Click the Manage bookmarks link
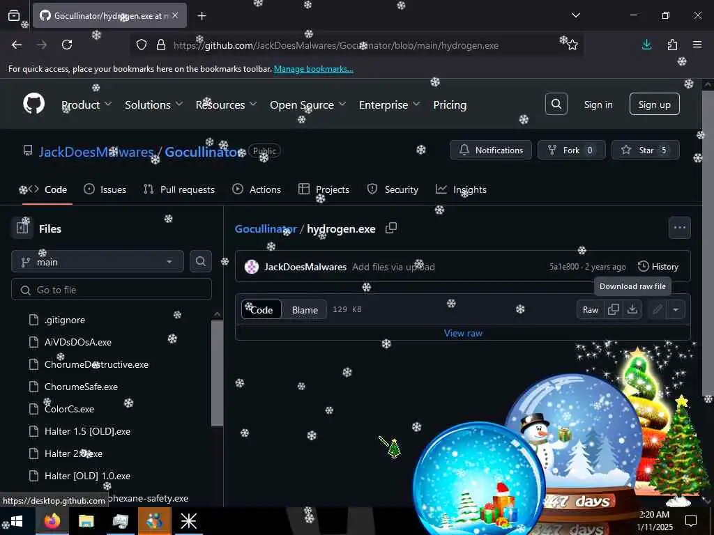The width and height of the screenshot is (714, 535). [x=313, y=69]
